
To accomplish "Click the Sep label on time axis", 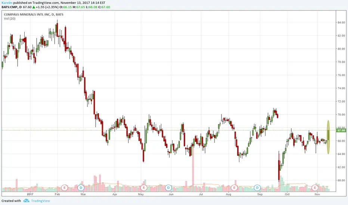I will click(260, 194).
